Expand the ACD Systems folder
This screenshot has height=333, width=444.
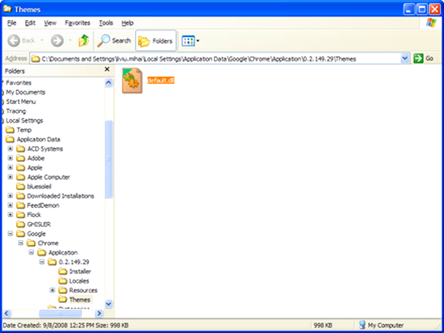pyautogui.click(x=10, y=148)
